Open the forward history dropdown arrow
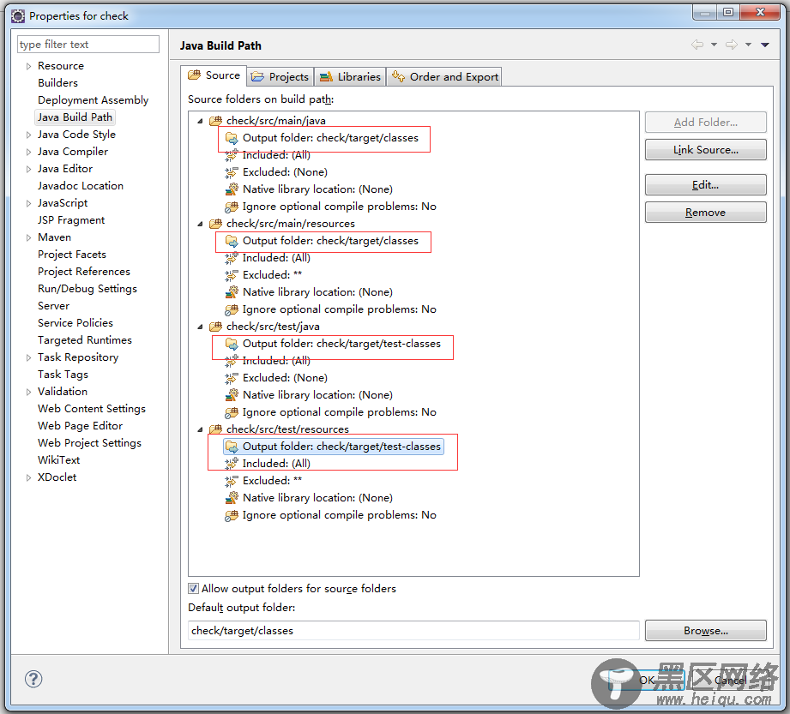The height and width of the screenshot is (714, 790). (x=748, y=45)
